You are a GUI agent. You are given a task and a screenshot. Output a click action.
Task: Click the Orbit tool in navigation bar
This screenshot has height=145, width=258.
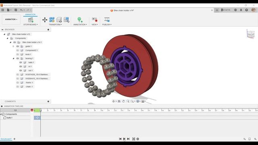coord(114,101)
